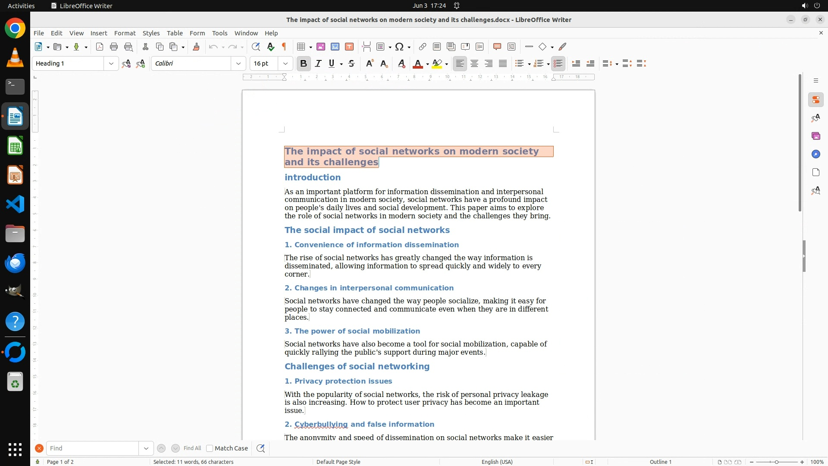Enable the Match Case checkbox
The image size is (828, 466).
pyautogui.click(x=210, y=448)
